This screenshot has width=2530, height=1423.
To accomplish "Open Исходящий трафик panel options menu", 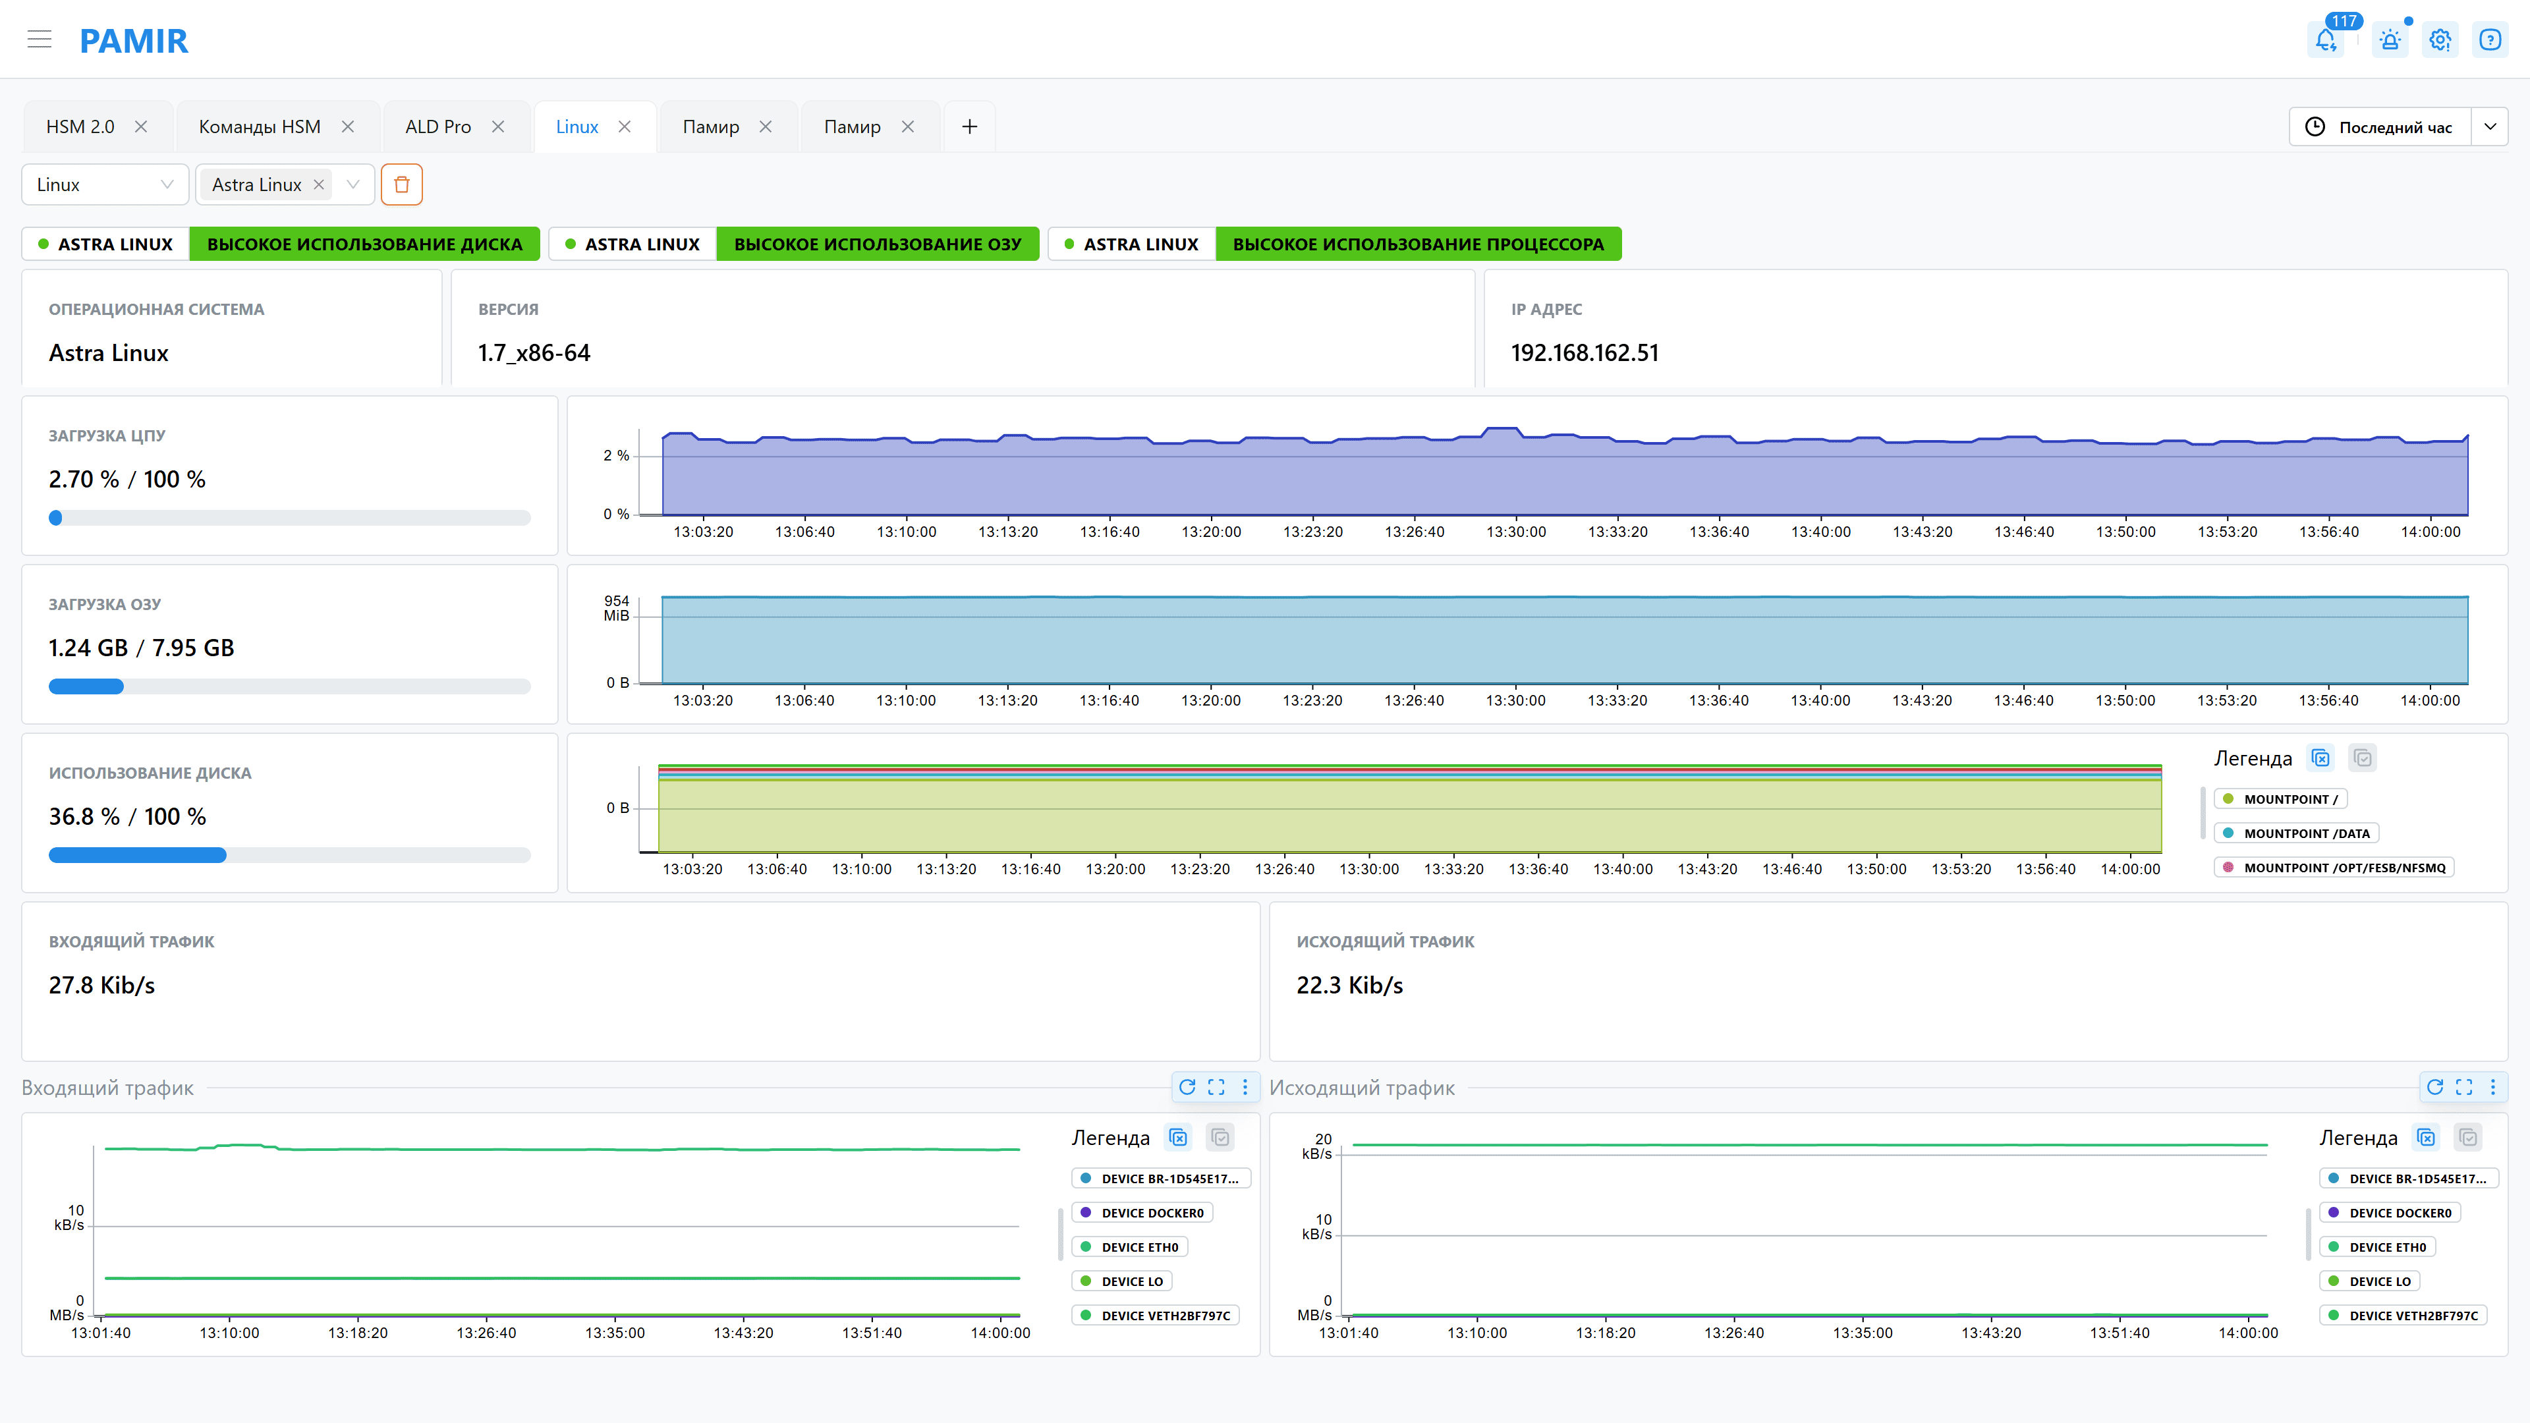I will 2492,1087.
